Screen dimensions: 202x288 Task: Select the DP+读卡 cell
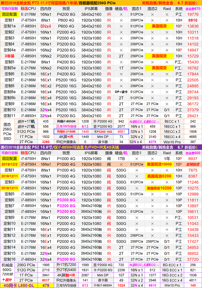point(121,92)
